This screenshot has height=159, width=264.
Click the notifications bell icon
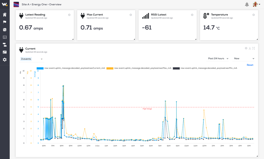[247, 4]
